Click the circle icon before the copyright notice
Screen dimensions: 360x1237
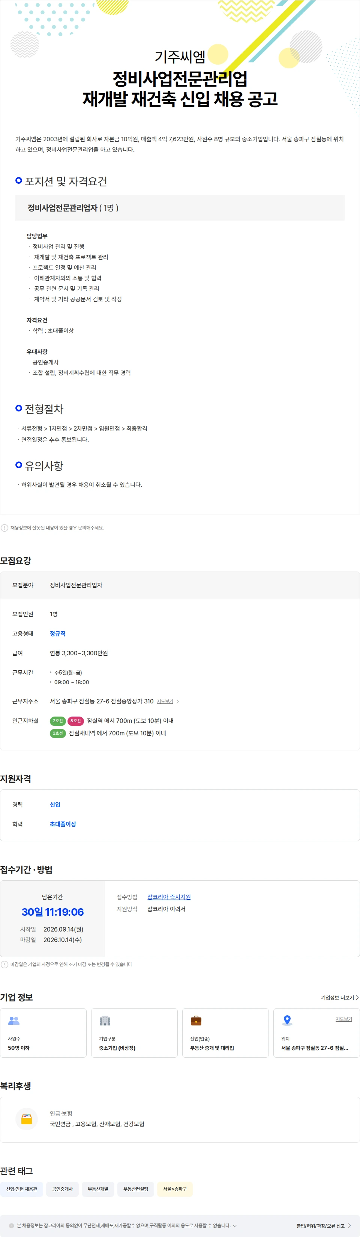click(12, 1225)
